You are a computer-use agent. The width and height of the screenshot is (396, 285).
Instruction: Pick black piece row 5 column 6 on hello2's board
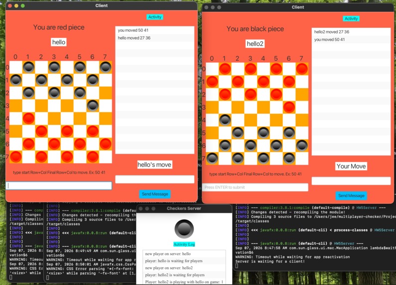289,133
